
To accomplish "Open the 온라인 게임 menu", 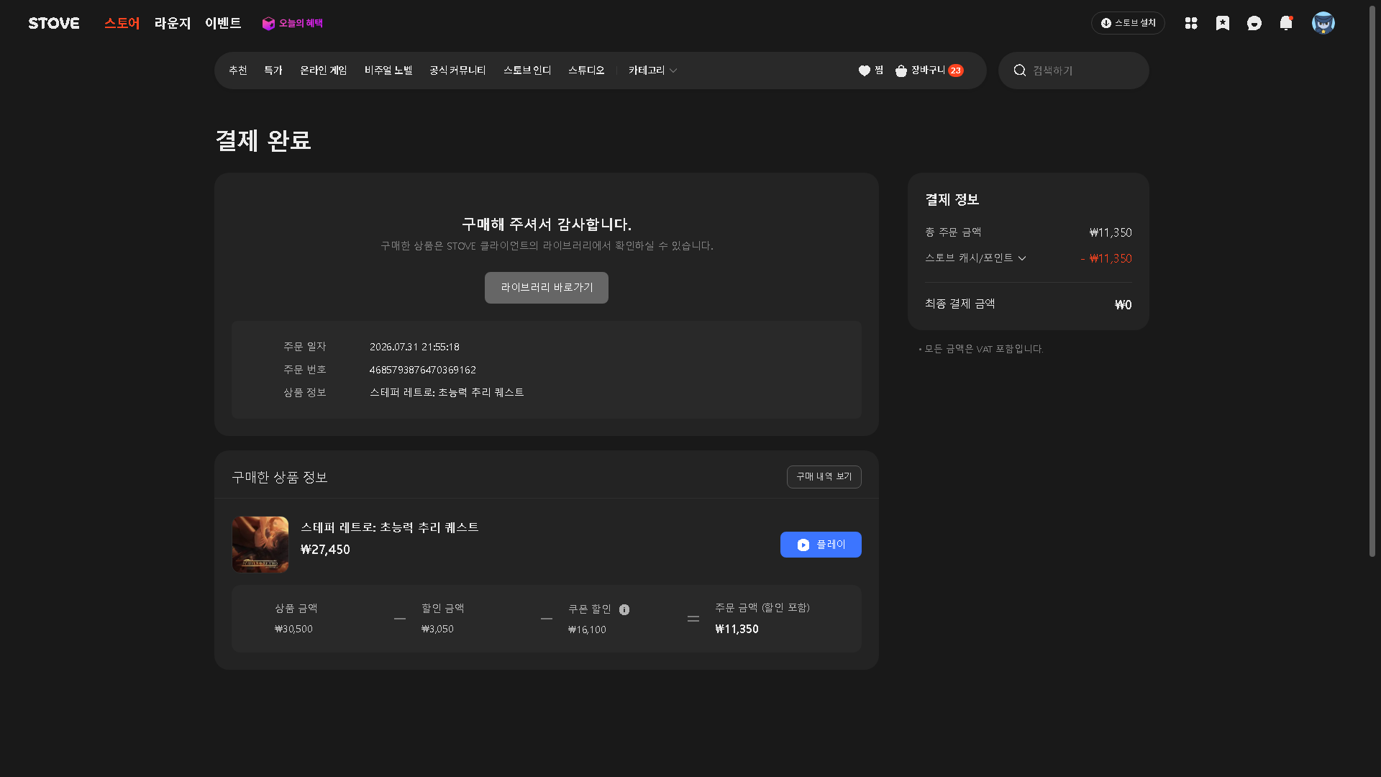I will (x=324, y=71).
